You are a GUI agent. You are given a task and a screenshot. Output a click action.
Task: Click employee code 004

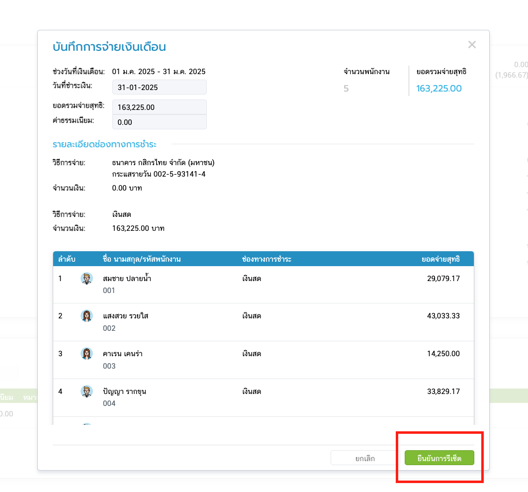pyautogui.click(x=109, y=403)
